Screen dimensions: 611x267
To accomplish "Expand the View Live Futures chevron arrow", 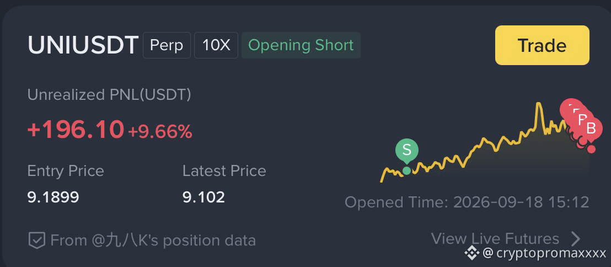I will coord(575,238).
